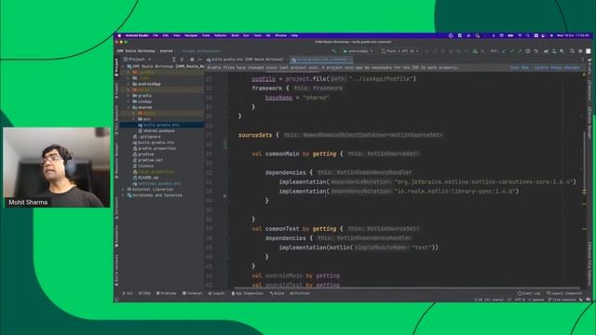Open the Tools menu
Viewport: 596px width, 335px height.
pos(258,35)
